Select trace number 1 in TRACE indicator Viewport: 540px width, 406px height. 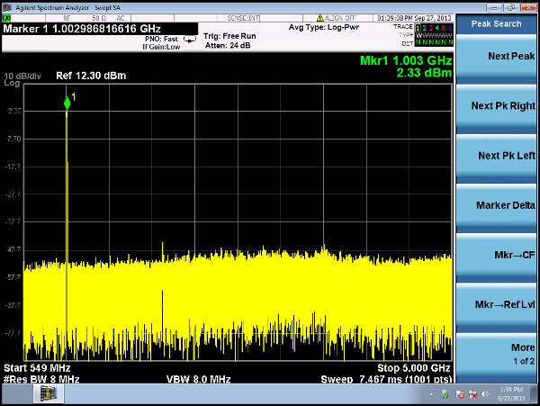(419, 30)
